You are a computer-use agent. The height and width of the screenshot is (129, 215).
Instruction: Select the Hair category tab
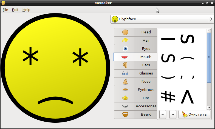click(x=135, y=41)
